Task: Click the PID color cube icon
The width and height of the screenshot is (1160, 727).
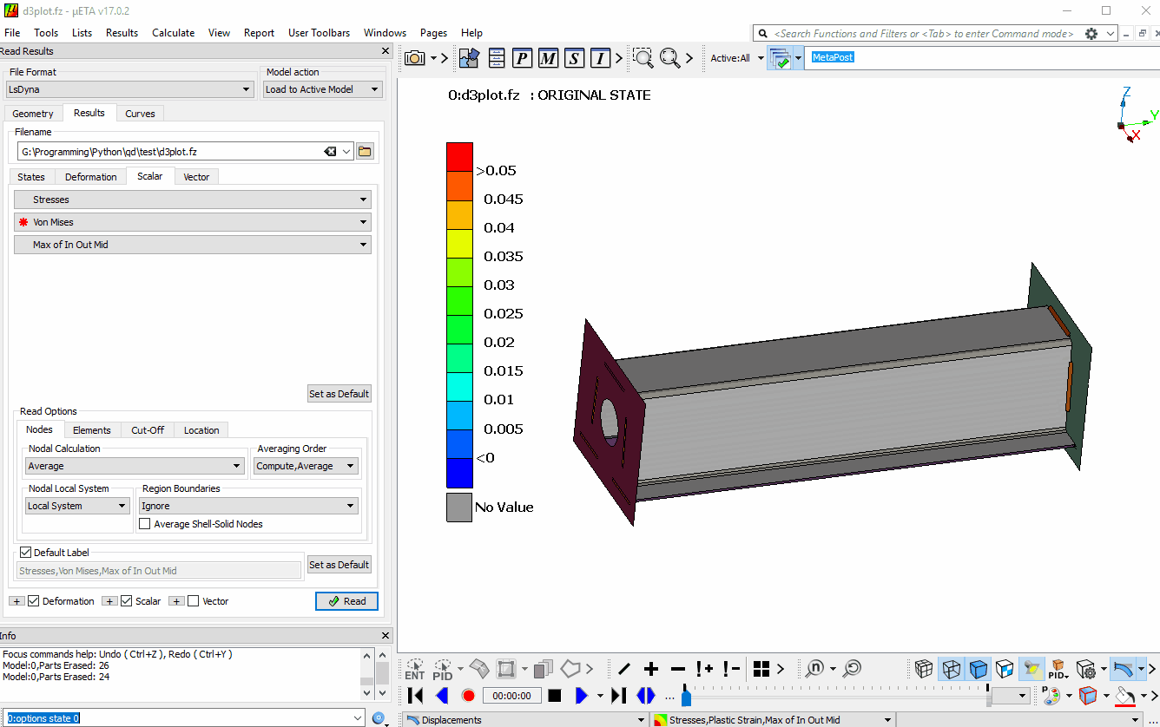Action: 1058,669
